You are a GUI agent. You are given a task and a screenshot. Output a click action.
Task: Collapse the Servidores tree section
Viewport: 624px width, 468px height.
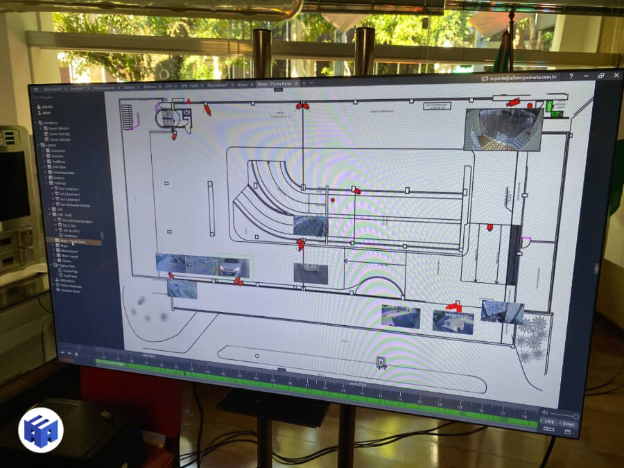click(35, 122)
